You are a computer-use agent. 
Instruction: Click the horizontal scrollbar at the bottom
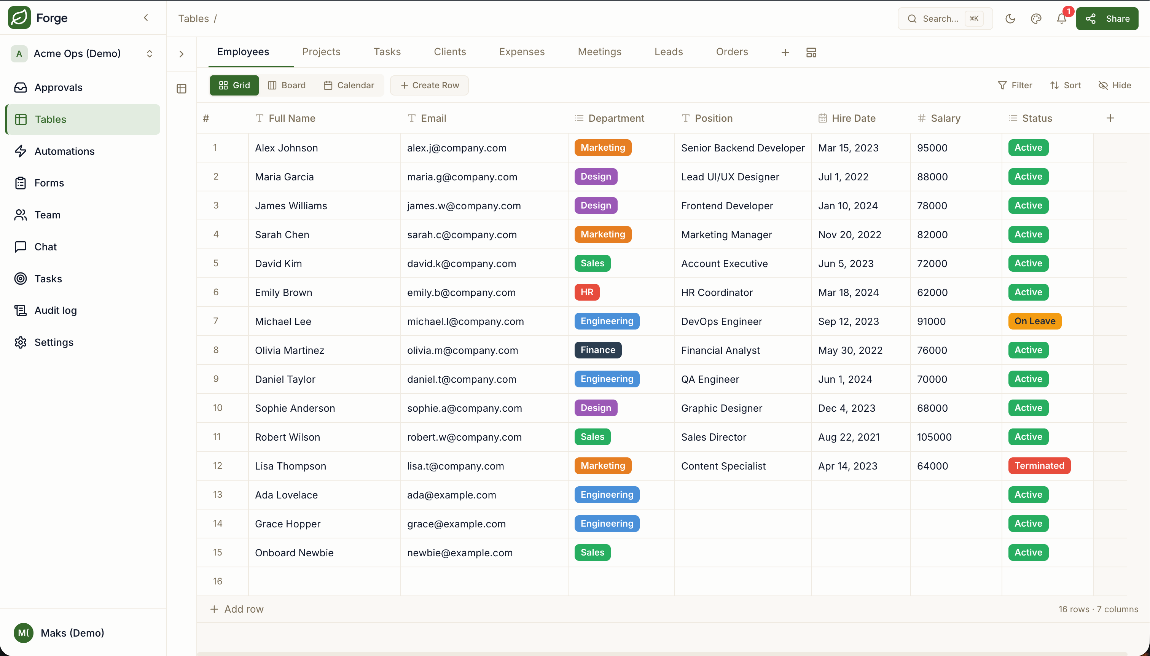pyautogui.click(x=662, y=654)
